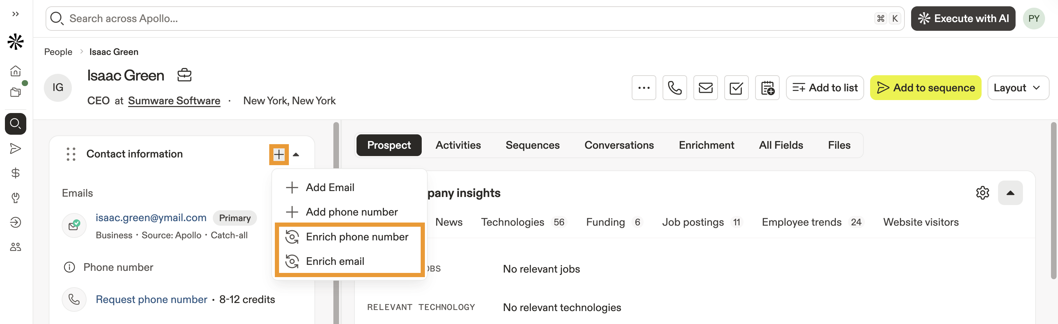This screenshot has width=1058, height=324.
Task: Click the schedule meeting calendar icon
Action: [x=767, y=88]
